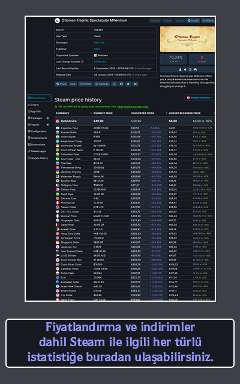Click the Argentine Peso row
The height and width of the screenshot is (384, 240).
point(134,128)
